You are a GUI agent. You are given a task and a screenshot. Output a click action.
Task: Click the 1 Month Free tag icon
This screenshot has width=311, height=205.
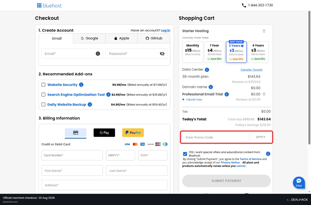[183, 100]
